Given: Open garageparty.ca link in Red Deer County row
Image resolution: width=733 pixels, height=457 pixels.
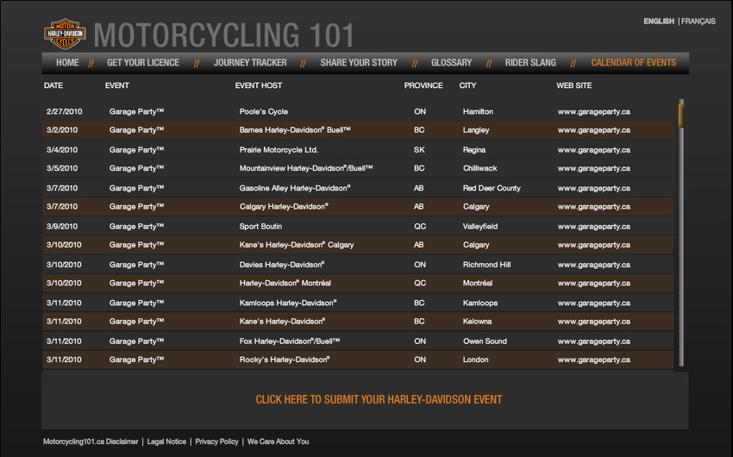Looking at the screenshot, I should (593, 188).
